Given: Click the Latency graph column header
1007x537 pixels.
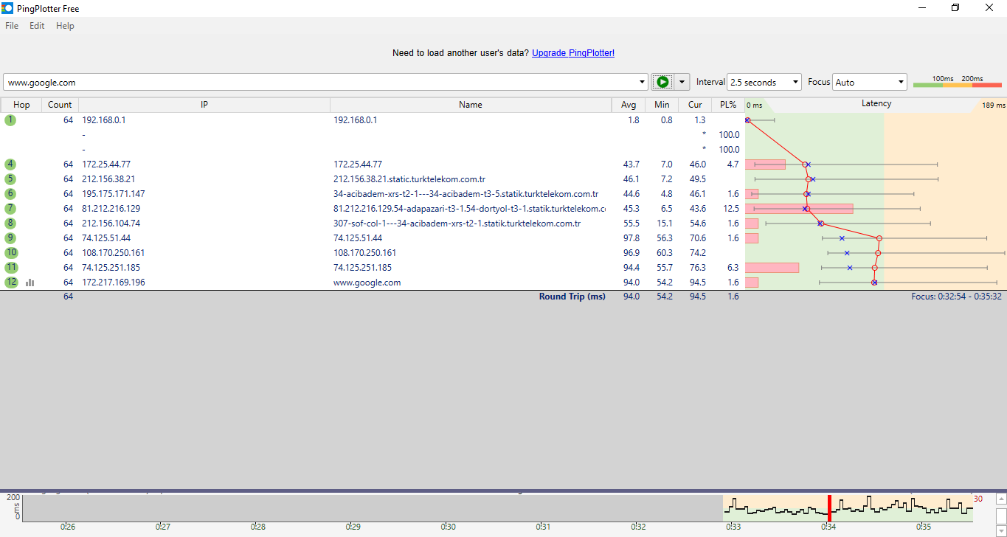Looking at the screenshot, I should click(876, 104).
